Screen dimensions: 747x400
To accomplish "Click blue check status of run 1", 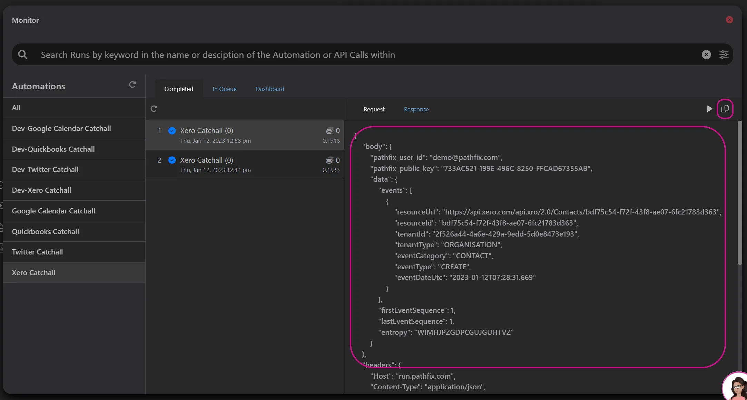I will [172, 131].
